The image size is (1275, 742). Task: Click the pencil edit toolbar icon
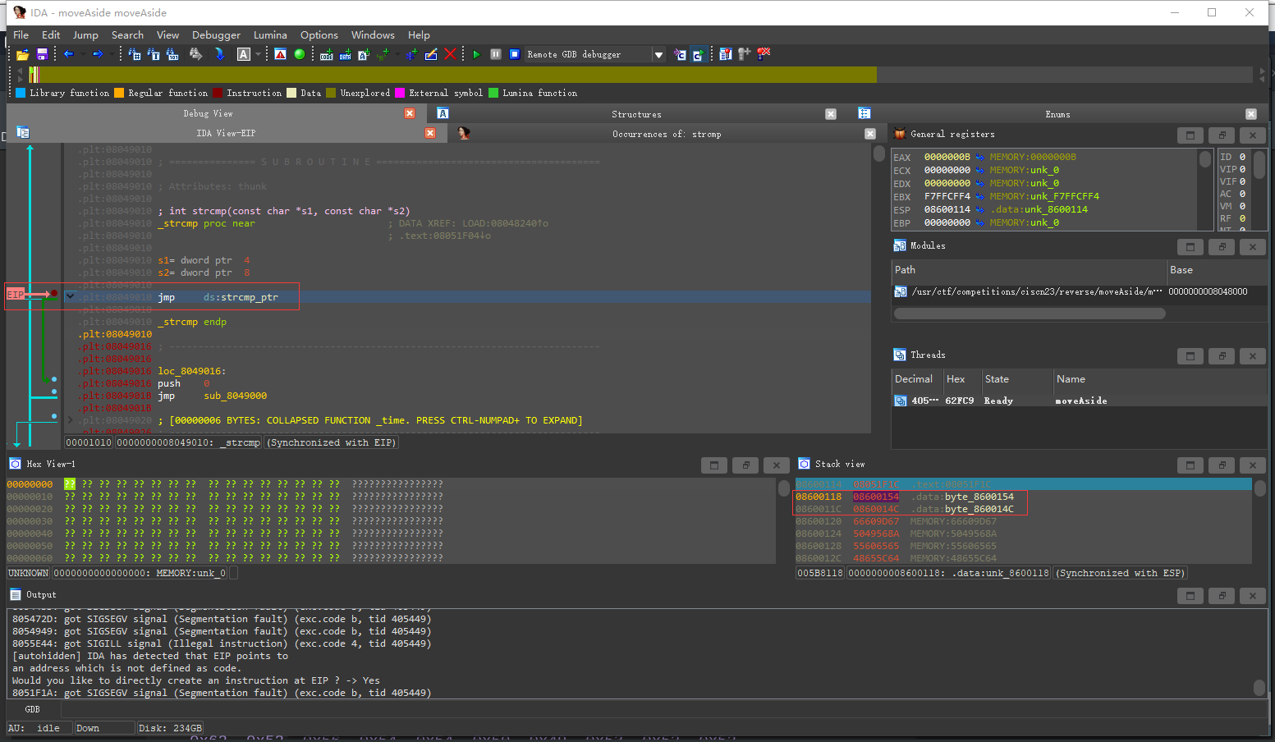[x=431, y=54]
